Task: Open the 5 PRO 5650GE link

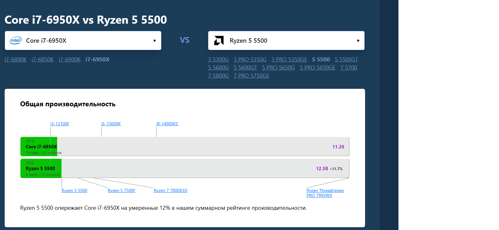Action: tap(318, 68)
